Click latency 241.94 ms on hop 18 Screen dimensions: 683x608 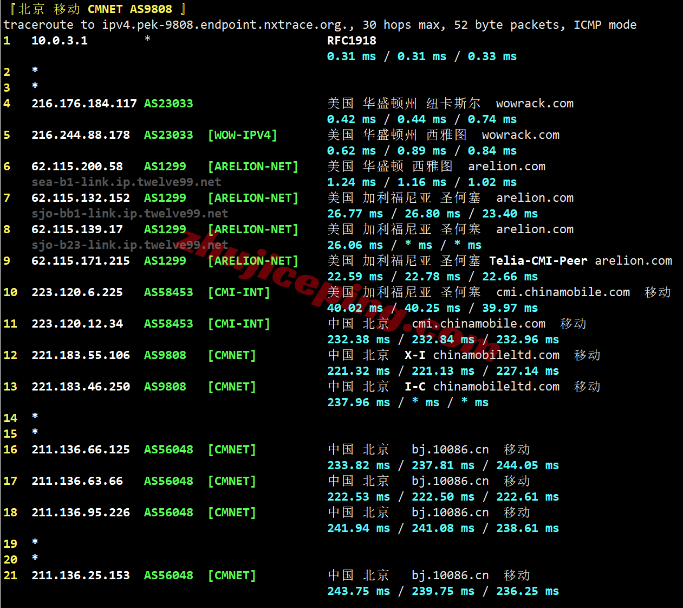pyautogui.click(x=359, y=528)
